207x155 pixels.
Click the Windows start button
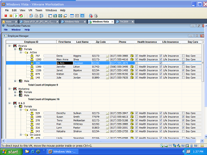coord(11,152)
